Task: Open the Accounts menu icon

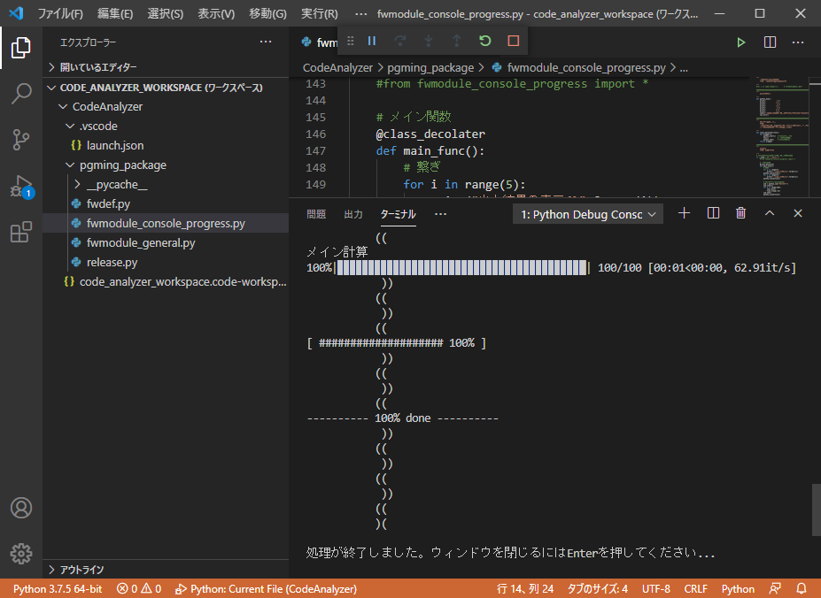Action: point(21,508)
